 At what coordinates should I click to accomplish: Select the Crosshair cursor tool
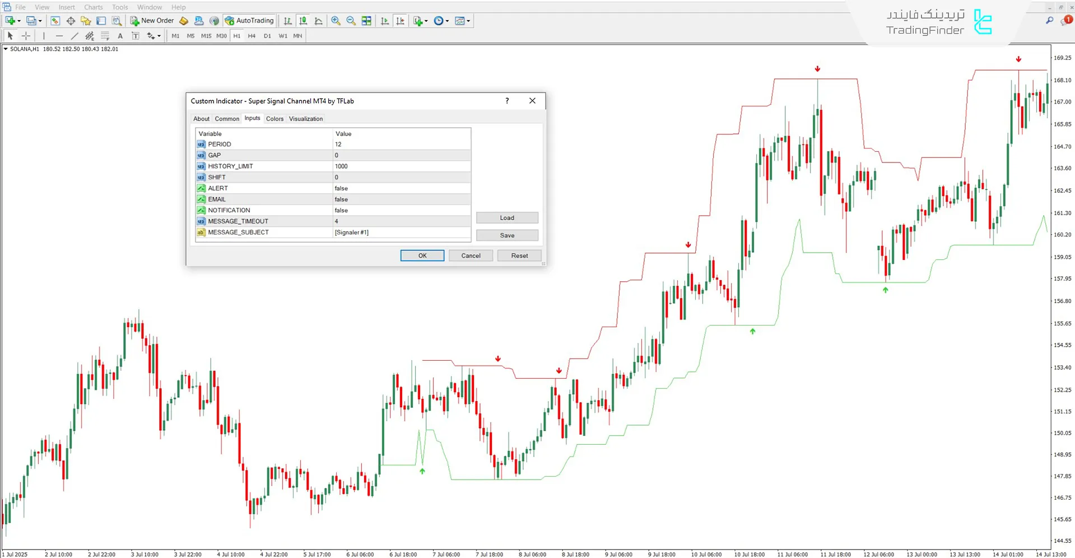pos(26,36)
